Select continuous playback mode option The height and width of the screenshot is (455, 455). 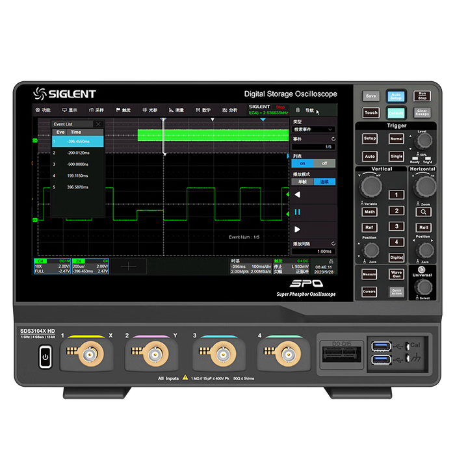tap(324, 181)
